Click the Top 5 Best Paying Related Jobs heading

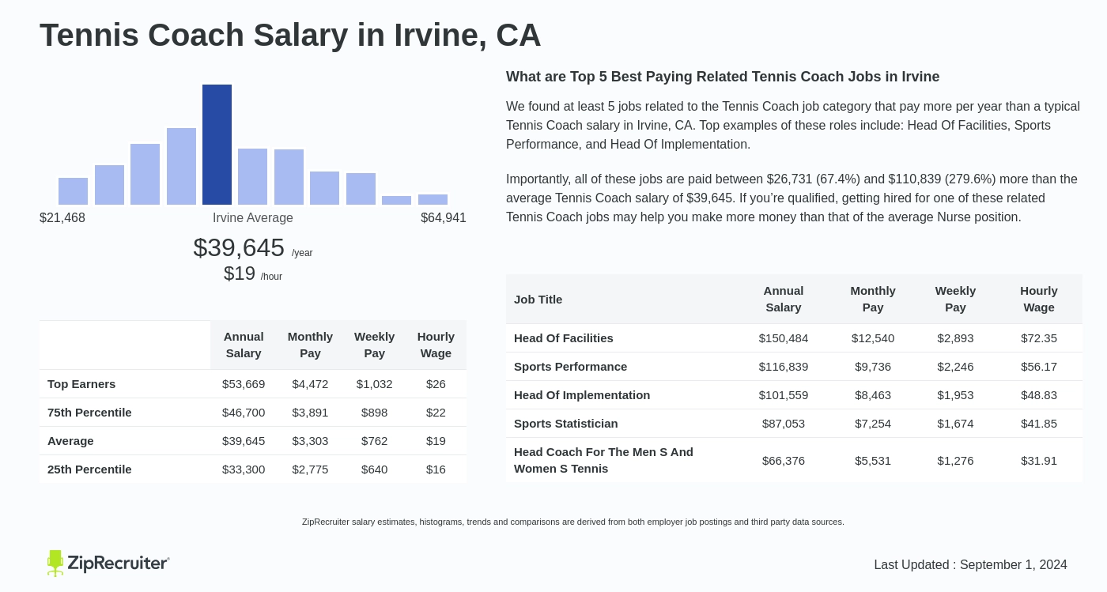pos(723,77)
